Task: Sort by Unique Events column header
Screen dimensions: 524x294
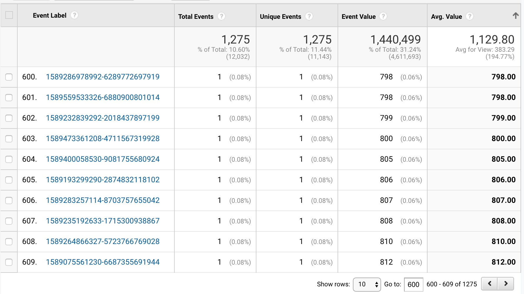Action: (x=281, y=17)
